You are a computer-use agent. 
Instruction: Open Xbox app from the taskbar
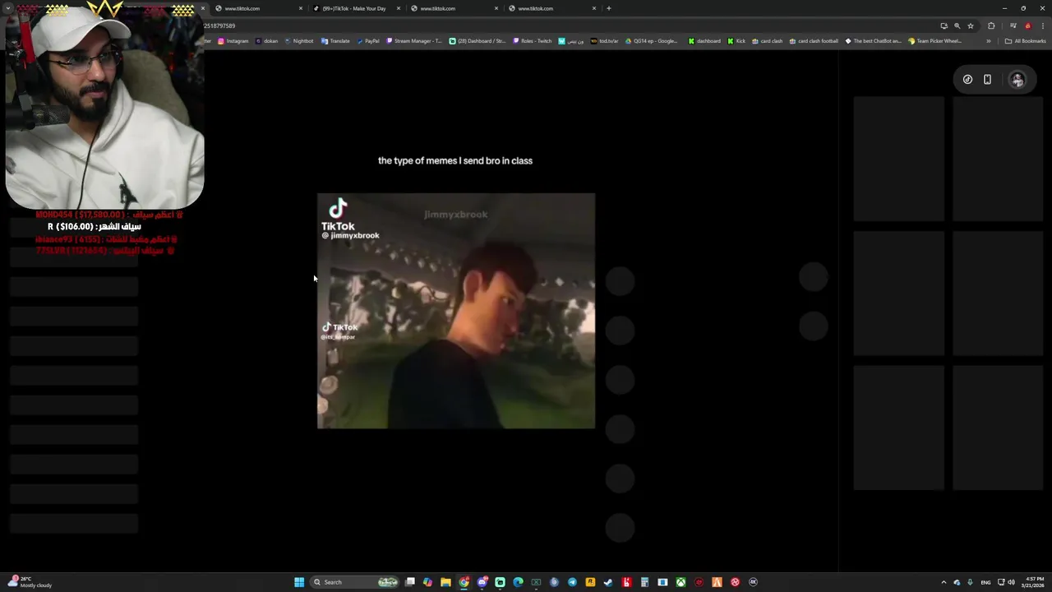[x=681, y=582]
